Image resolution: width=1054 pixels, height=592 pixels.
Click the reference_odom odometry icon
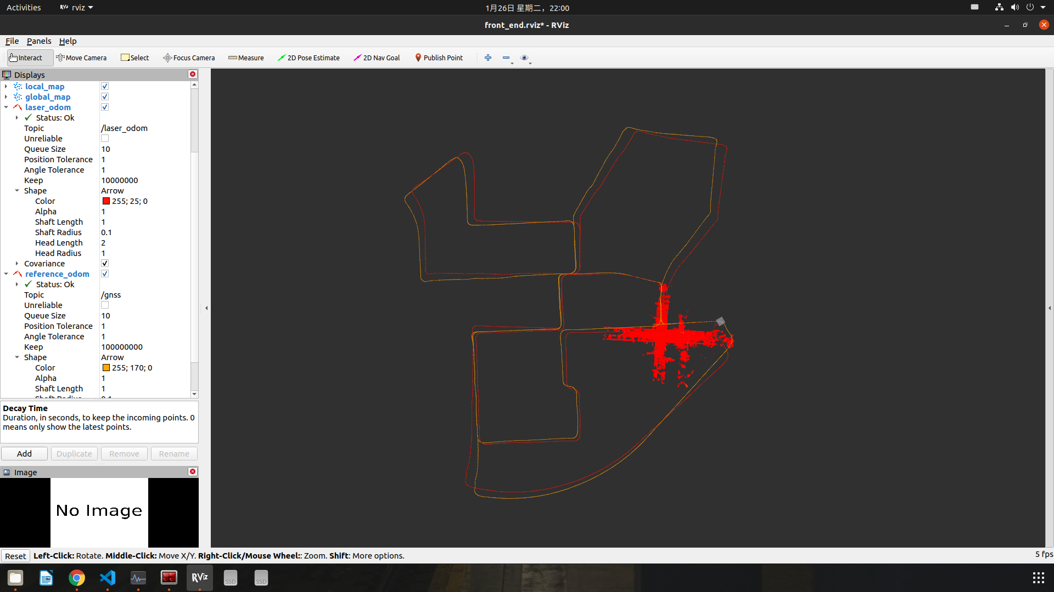point(18,274)
